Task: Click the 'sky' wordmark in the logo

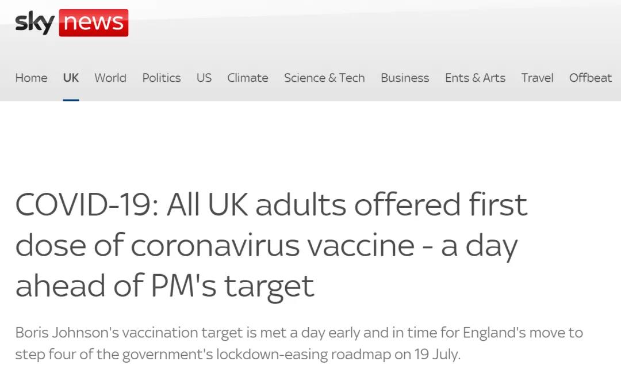Action: [34, 23]
